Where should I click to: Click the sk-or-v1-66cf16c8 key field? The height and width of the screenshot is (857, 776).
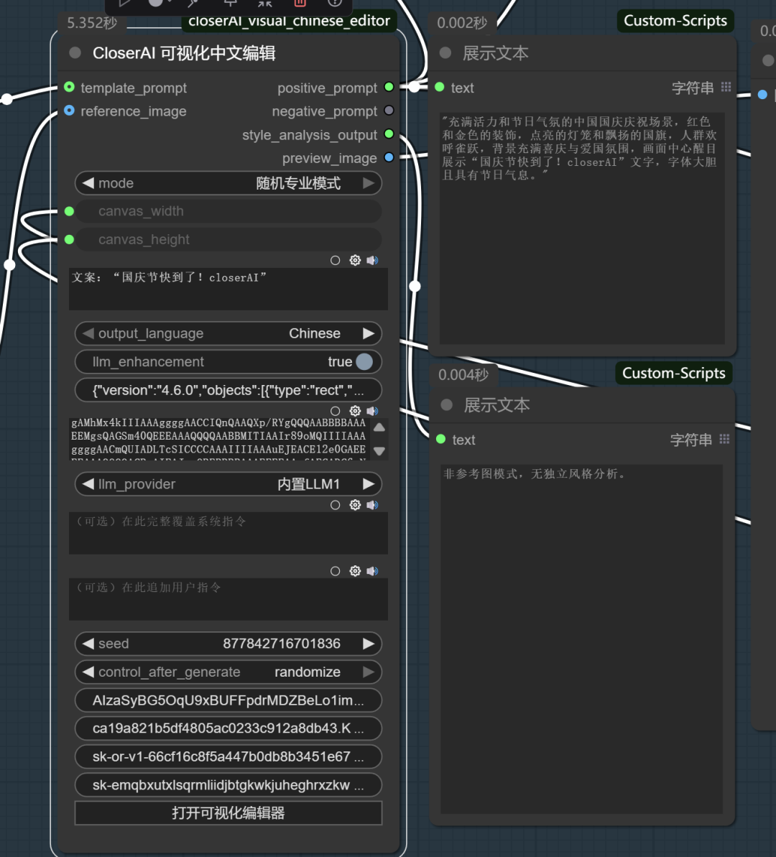[228, 757]
